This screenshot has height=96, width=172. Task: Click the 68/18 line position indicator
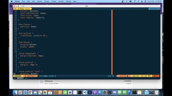[x=135, y=76]
